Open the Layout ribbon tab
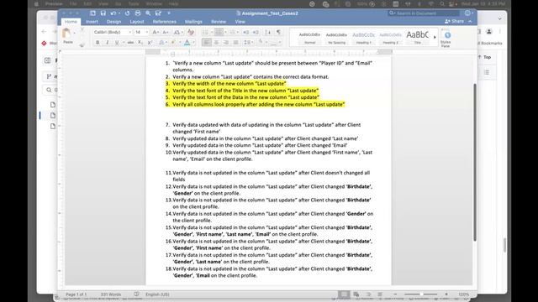Image resolution: width=538 pixels, height=302 pixels. 136,22
